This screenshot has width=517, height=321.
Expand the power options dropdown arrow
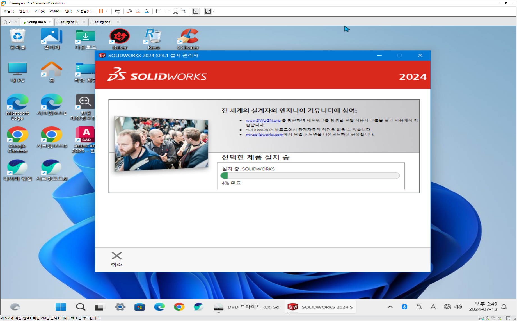(x=107, y=11)
